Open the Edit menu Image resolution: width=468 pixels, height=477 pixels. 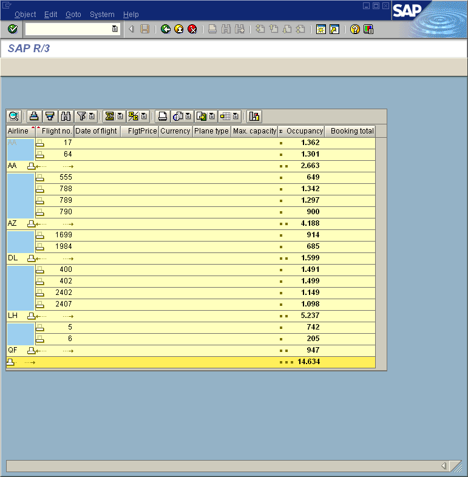pyautogui.click(x=50, y=15)
